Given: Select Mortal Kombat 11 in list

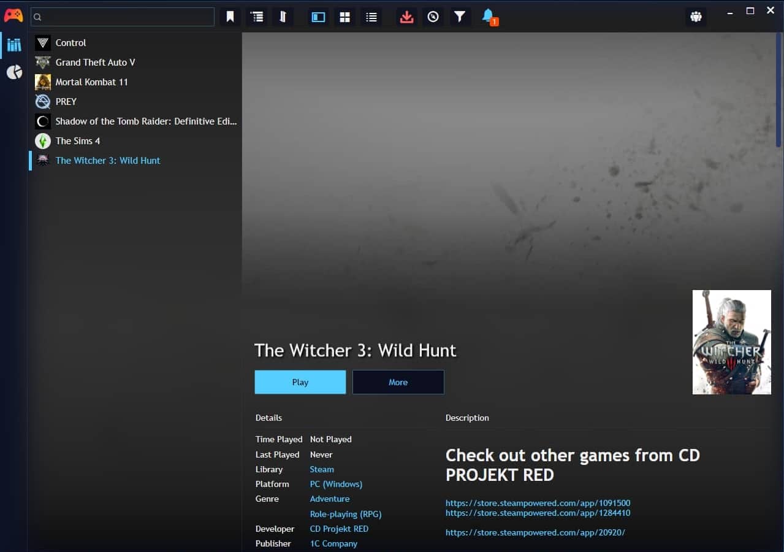Looking at the screenshot, I should click(135, 82).
